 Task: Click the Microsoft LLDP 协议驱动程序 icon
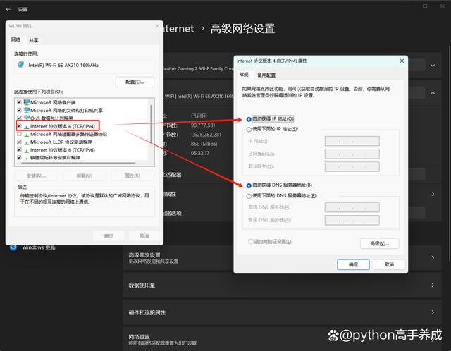(27, 142)
